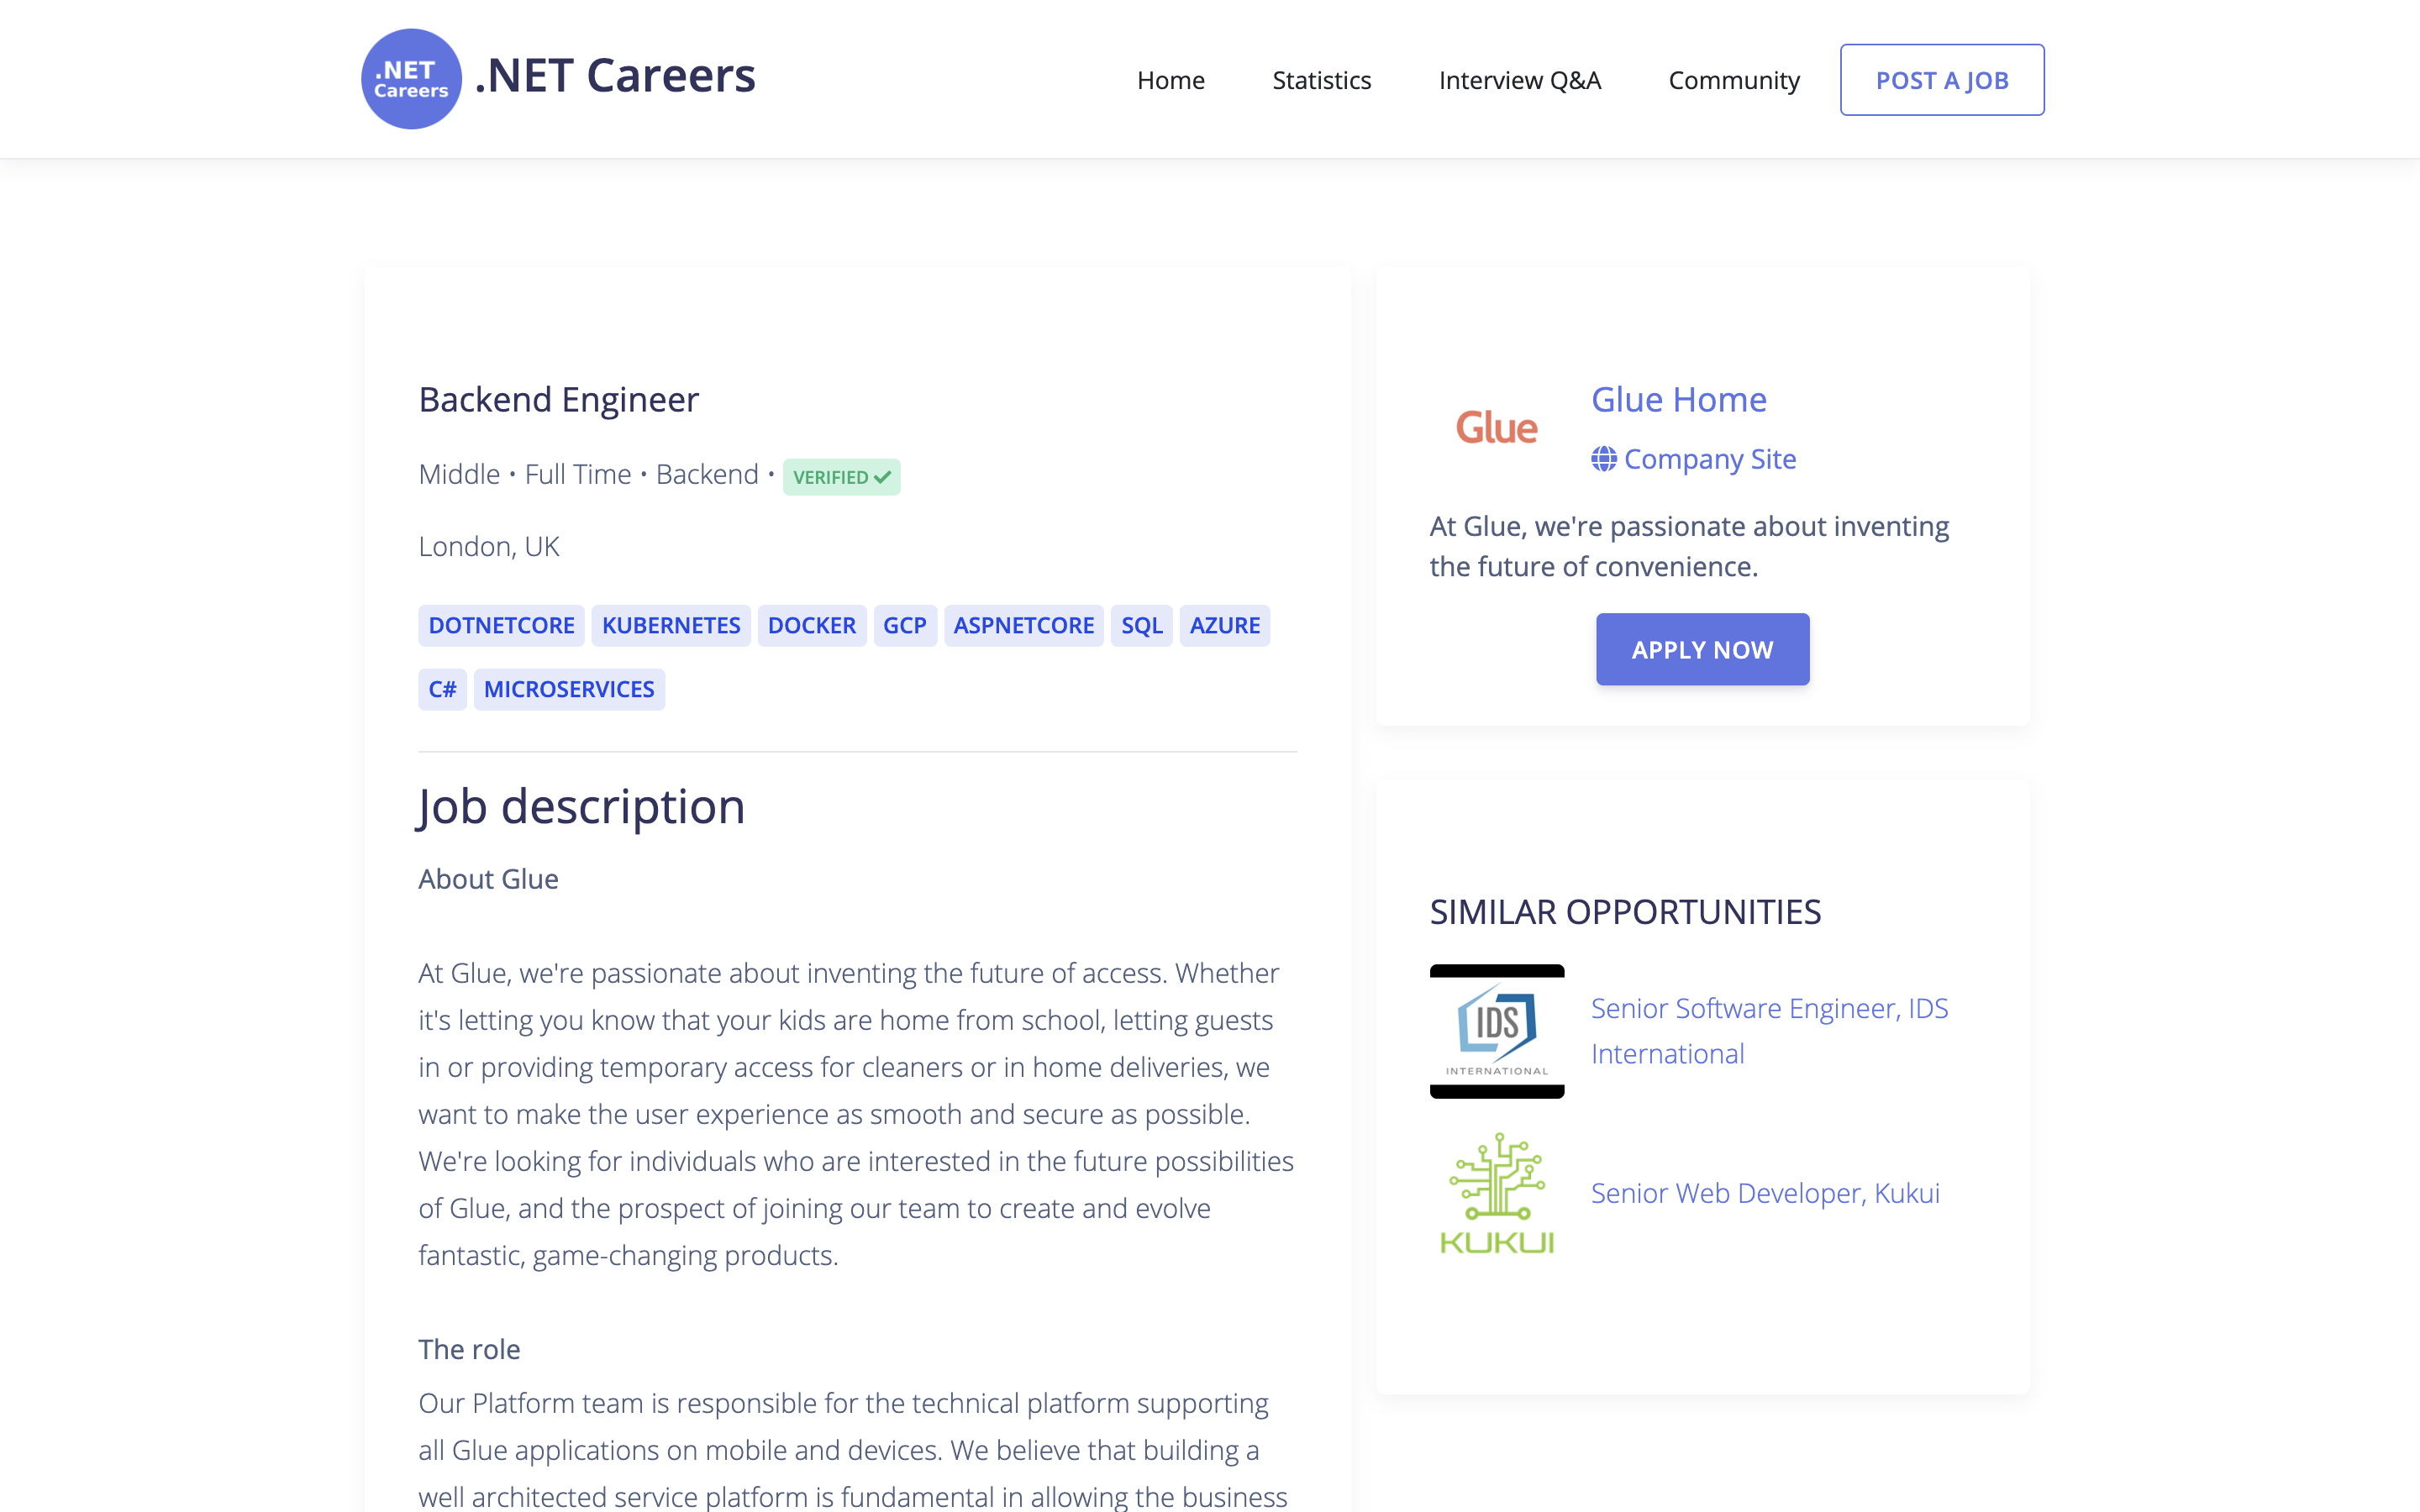
Task: Open Senior Web Developer, Kukui listing
Action: (1764, 1192)
